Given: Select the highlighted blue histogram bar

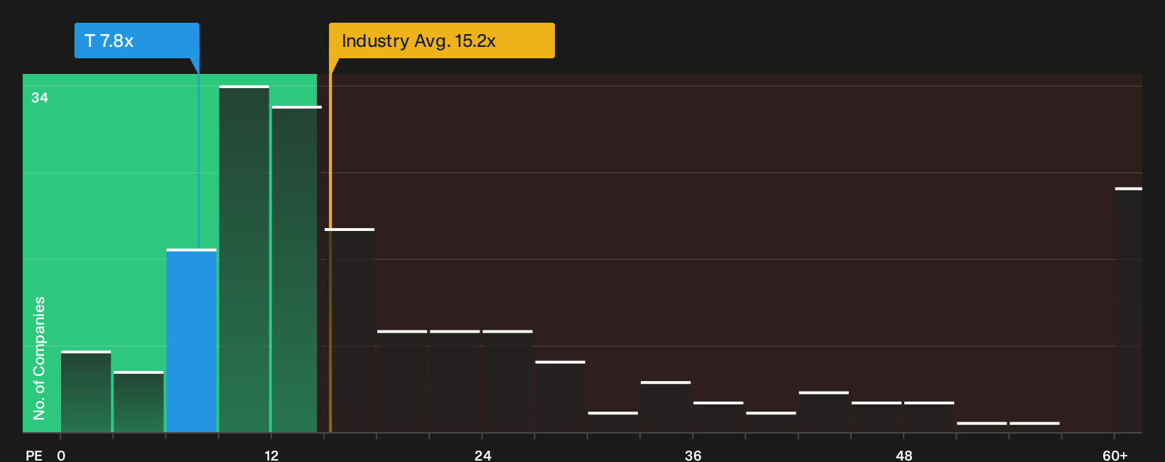Looking at the screenshot, I should click(191, 340).
